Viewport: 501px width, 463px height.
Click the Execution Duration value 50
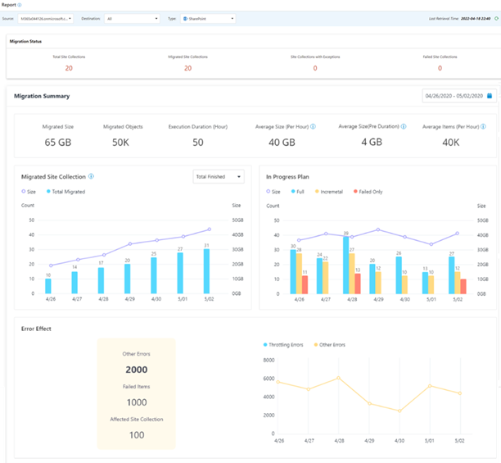coord(198,143)
